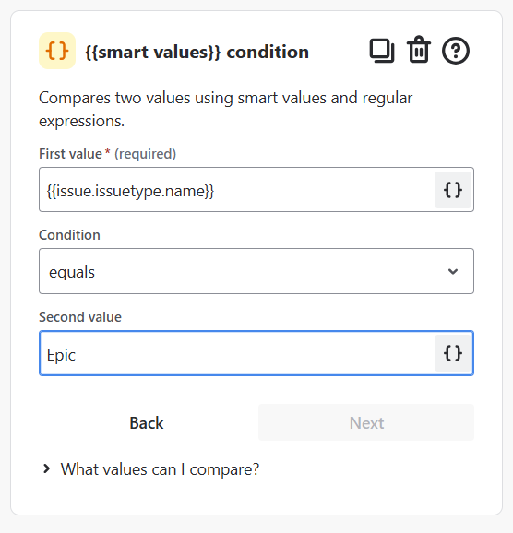Duplicate this condition component
The width and height of the screenshot is (513, 533).
click(x=382, y=51)
